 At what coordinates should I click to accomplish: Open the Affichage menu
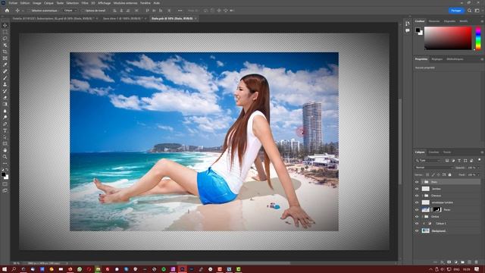(x=105, y=3)
